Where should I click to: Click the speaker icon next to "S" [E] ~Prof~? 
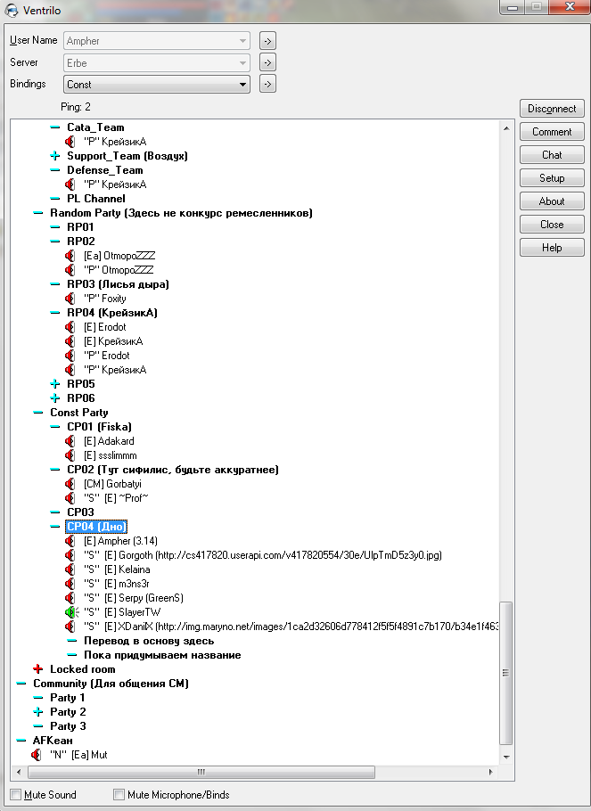click(x=70, y=498)
